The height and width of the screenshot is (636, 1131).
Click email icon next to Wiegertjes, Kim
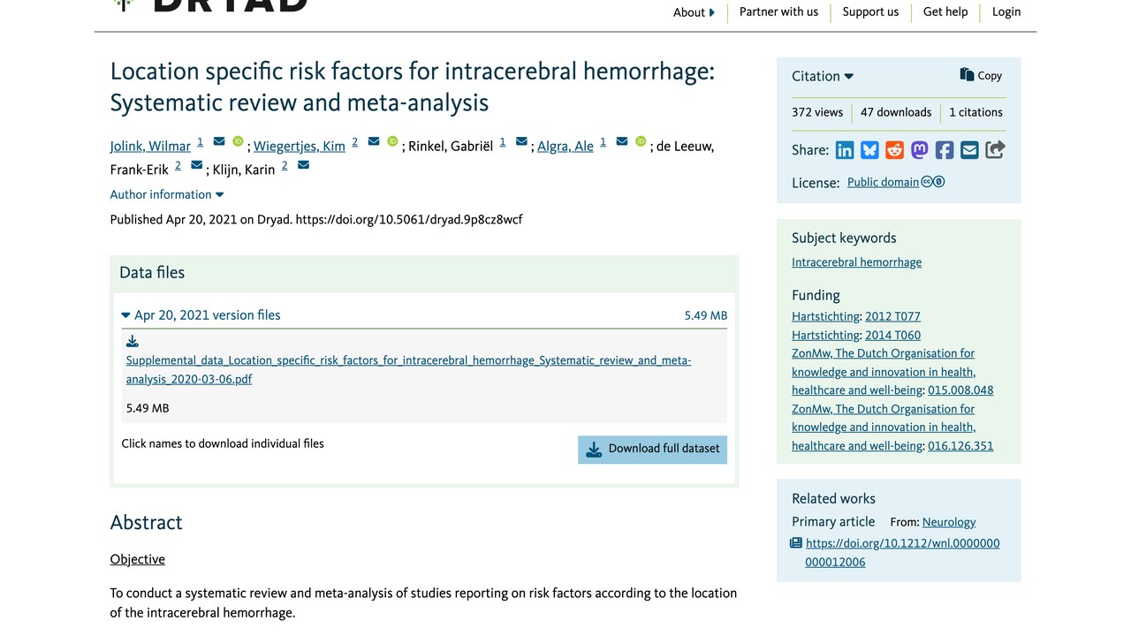point(374,141)
